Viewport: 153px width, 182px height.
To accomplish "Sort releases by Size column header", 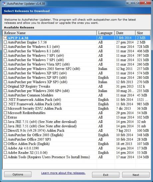I will point(143,33).
